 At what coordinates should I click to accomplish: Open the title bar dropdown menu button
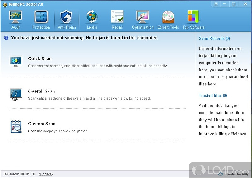(216, 4)
